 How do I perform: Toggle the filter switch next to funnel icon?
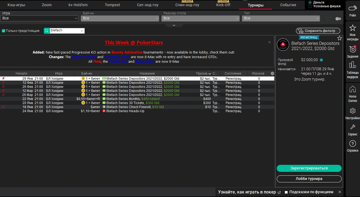[338, 19]
